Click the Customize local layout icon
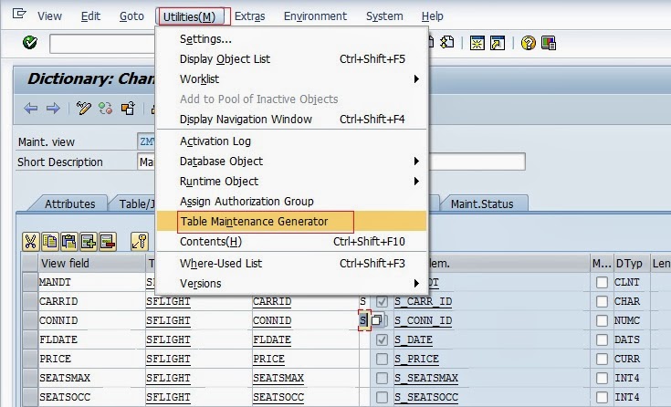This screenshot has width=671, height=407. pyautogui.click(x=549, y=43)
